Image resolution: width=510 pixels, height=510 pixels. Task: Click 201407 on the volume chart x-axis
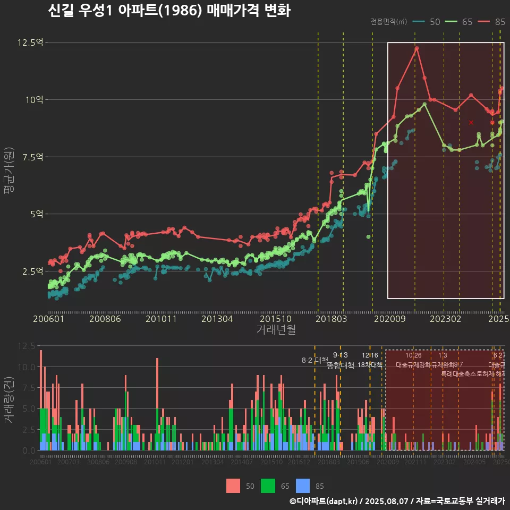242,462
